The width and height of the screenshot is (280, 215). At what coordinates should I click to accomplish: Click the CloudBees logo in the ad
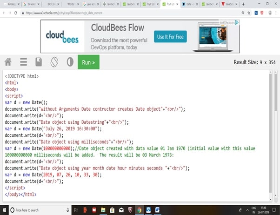click(x=62, y=37)
